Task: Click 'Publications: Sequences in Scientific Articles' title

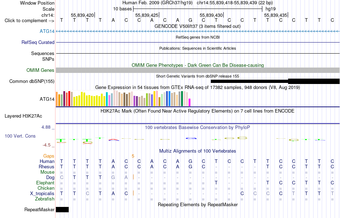Action: pos(198,48)
